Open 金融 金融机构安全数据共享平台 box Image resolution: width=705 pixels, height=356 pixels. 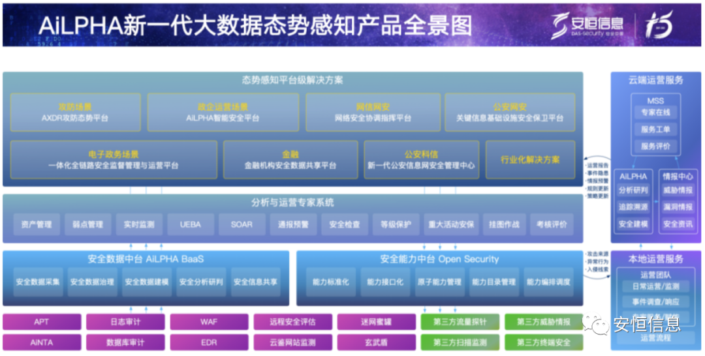290,160
